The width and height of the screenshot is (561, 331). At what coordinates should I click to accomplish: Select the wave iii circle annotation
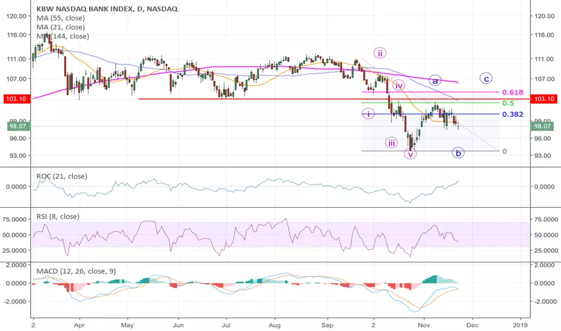coord(391,143)
